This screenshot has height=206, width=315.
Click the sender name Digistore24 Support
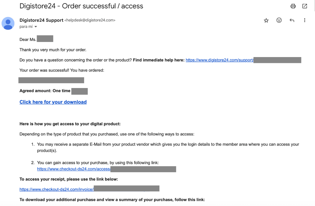(x=41, y=20)
